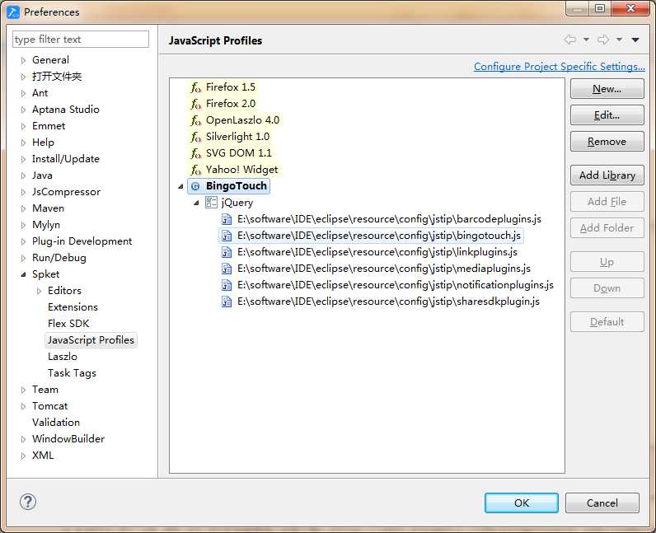
Task: Click the jQuery library icon
Action: point(211,203)
